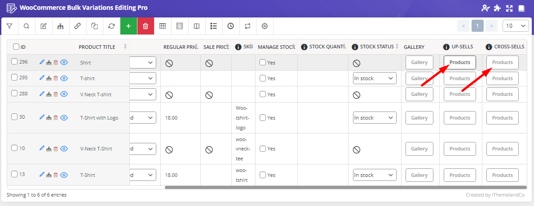Open rows-per-page dropdown showing 10
Image resolution: width=534 pixels, height=206 pixels.
(x=516, y=26)
